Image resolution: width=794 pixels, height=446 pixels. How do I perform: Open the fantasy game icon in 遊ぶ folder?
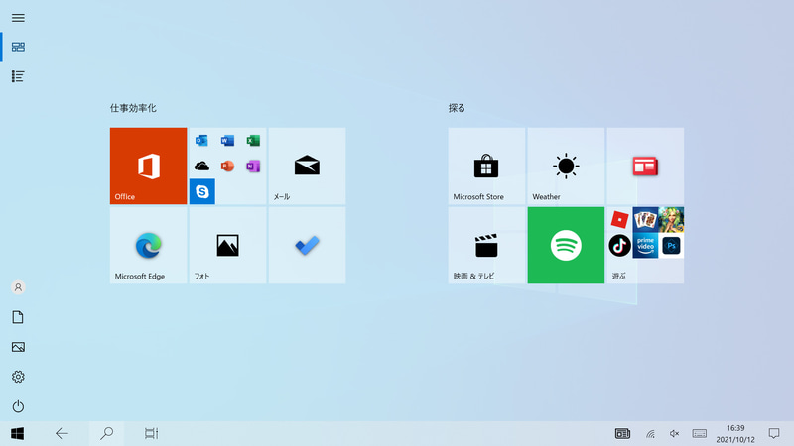click(x=672, y=219)
